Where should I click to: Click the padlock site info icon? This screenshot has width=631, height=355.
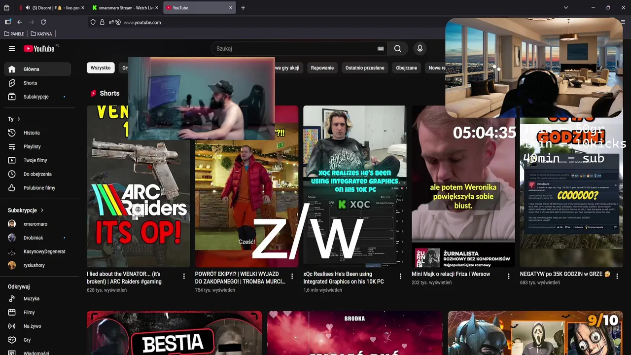(102, 22)
